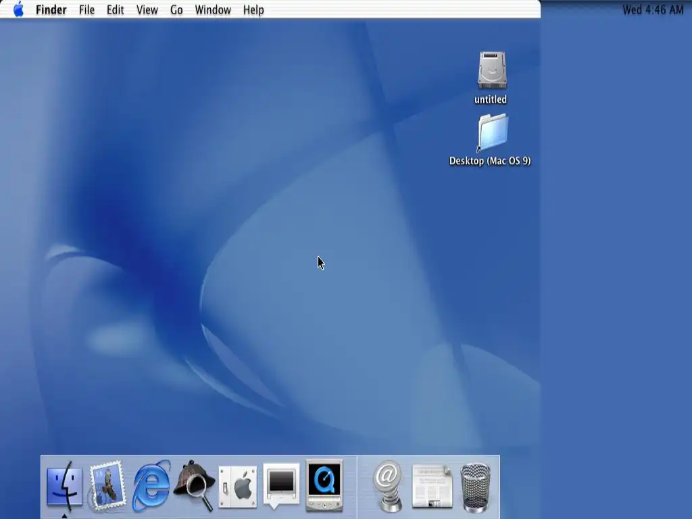Open the Edit menu

click(115, 9)
